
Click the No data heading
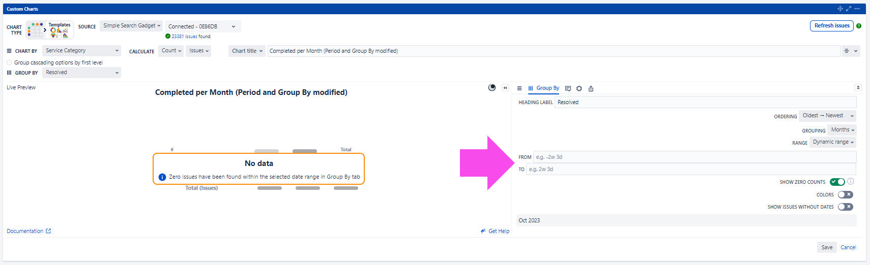click(x=259, y=163)
